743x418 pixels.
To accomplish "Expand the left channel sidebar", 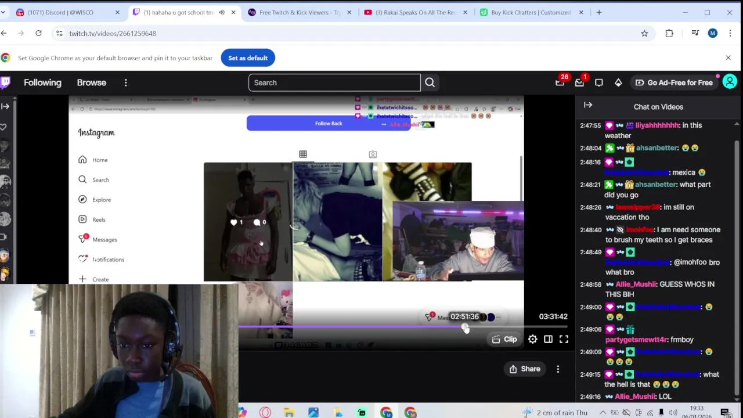I will [x=5, y=106].
